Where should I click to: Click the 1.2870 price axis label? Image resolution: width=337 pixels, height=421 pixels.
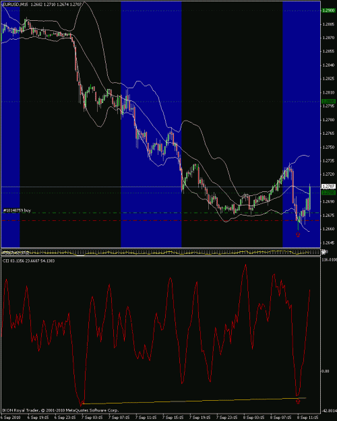pyautogui.click(x=328, y=38)
